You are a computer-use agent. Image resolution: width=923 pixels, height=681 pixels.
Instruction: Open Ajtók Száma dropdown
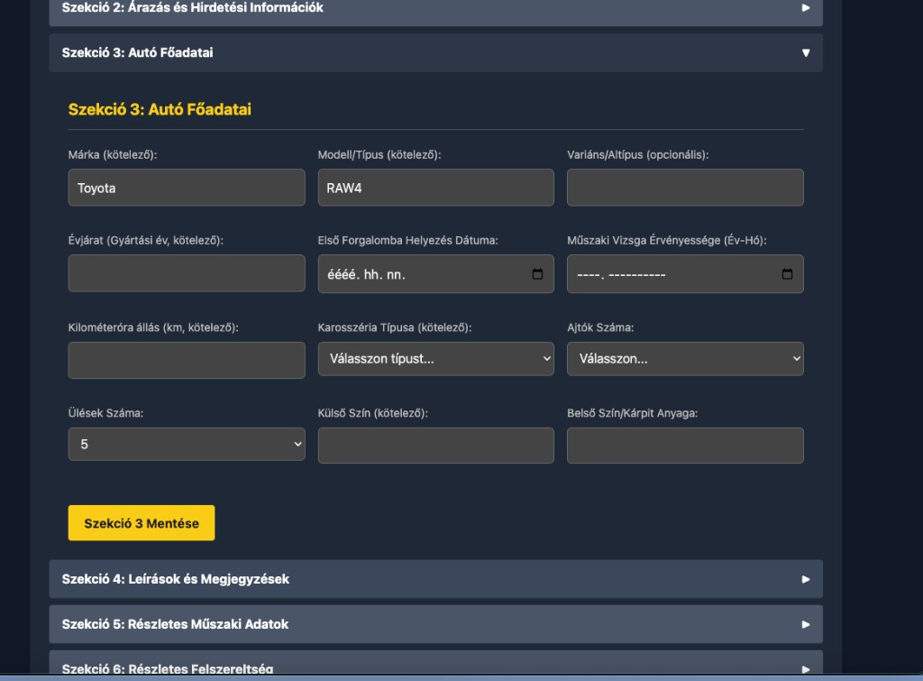point(685,359)
